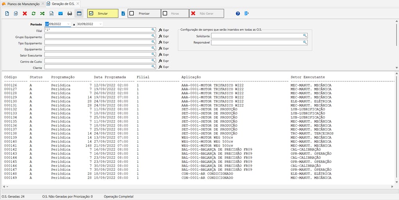
Task: Click the green refresh arrows icon
Action: point(34,14)
